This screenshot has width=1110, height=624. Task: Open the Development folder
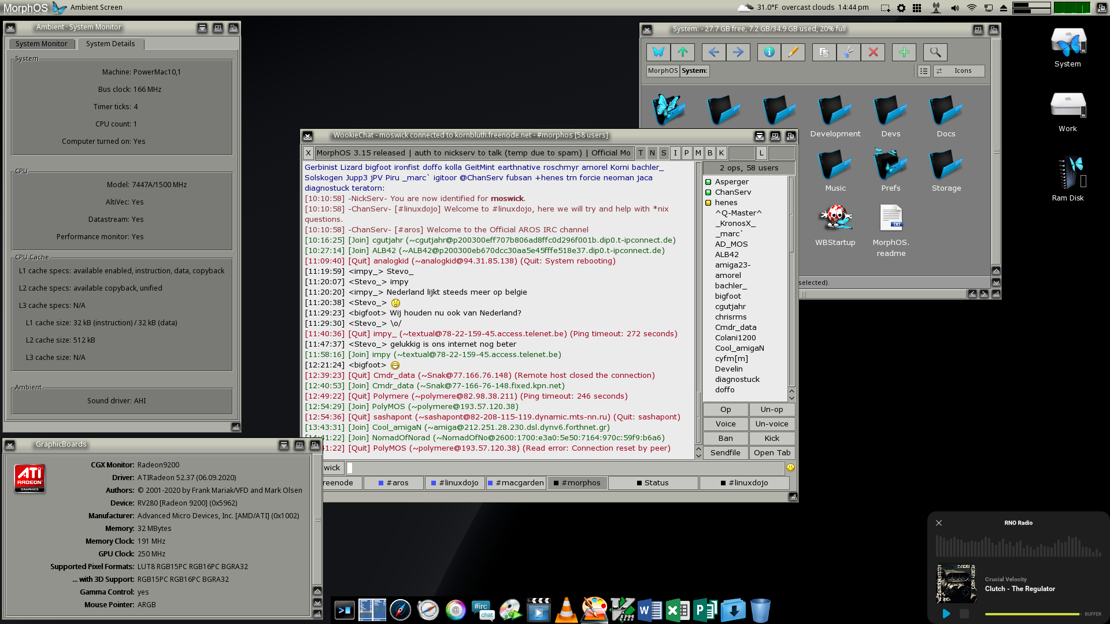click(x=835, y=117)
